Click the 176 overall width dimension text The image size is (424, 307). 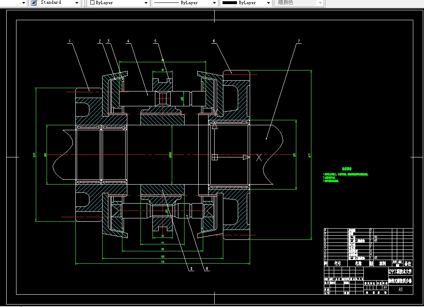[x=163, y=262]
